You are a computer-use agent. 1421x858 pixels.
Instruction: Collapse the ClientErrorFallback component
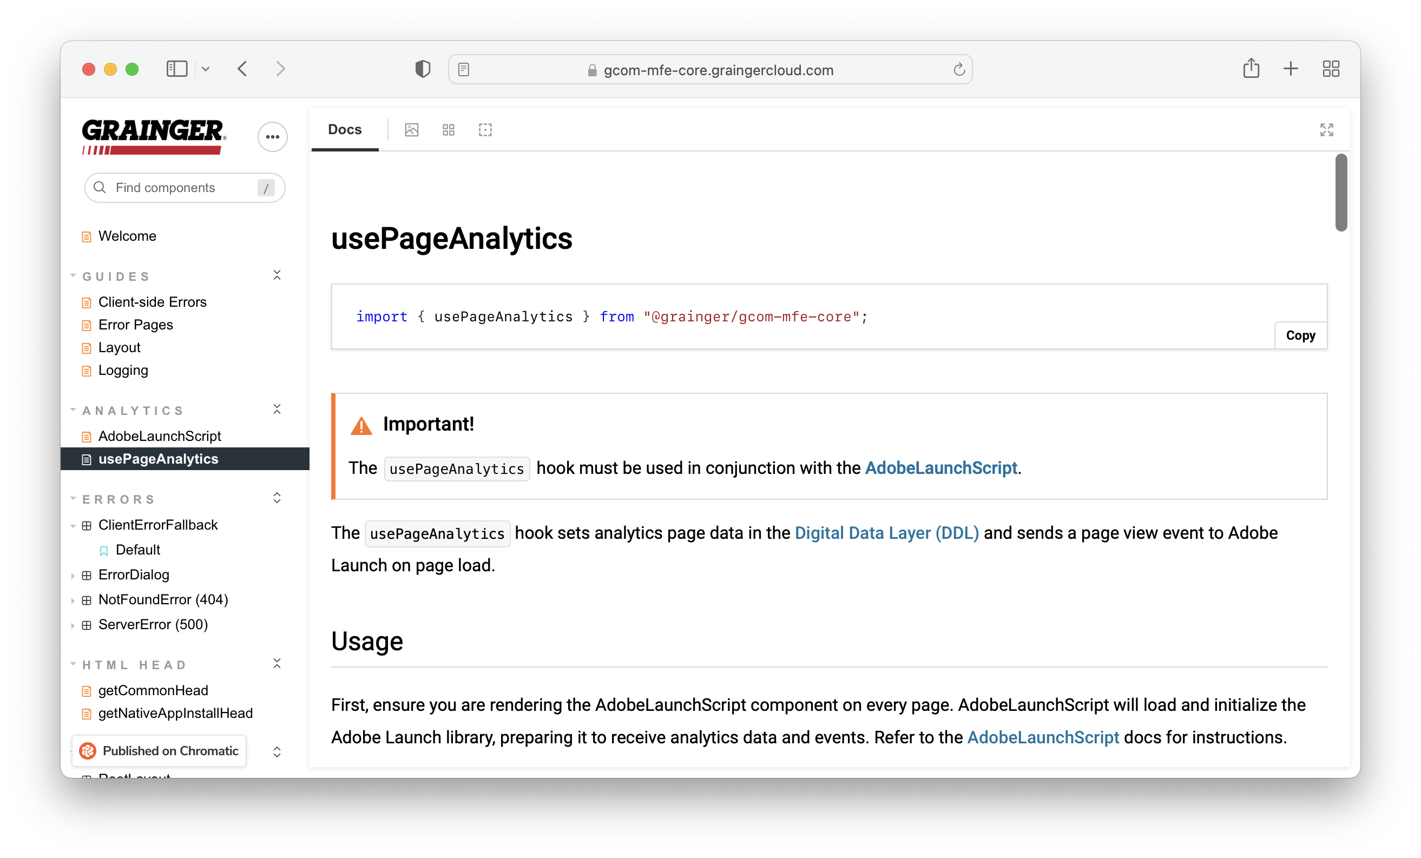[158, 525]
